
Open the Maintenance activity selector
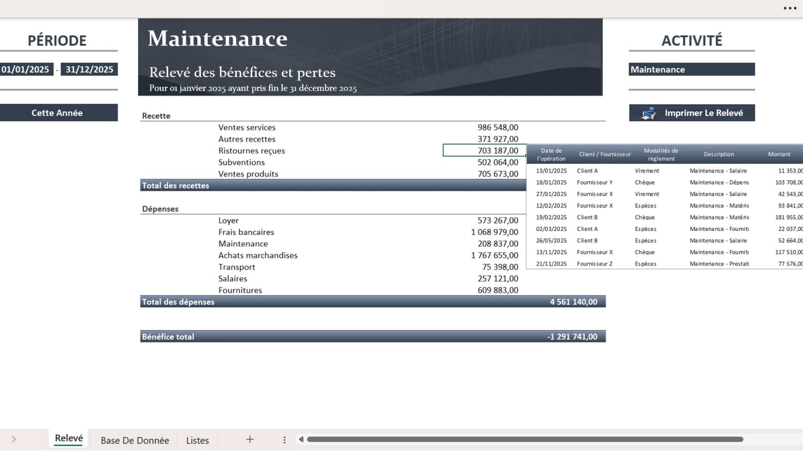(691, 69)
